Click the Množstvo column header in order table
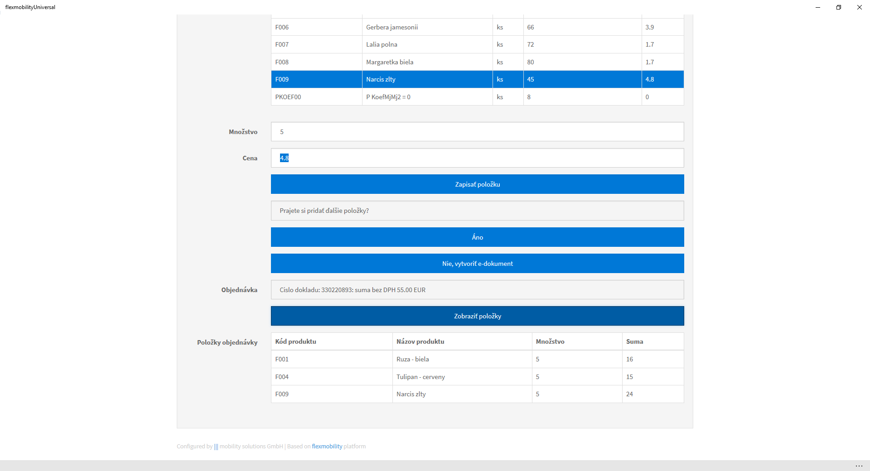This screenshot has height=471, width=870. click(577, 341)
